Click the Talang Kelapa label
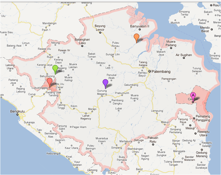The width and height of the screenshot is (221, 175). [143, 64]
